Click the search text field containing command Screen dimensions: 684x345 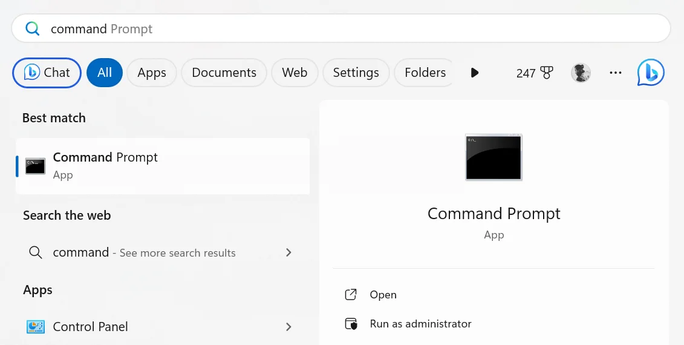[x=340, y=29]
